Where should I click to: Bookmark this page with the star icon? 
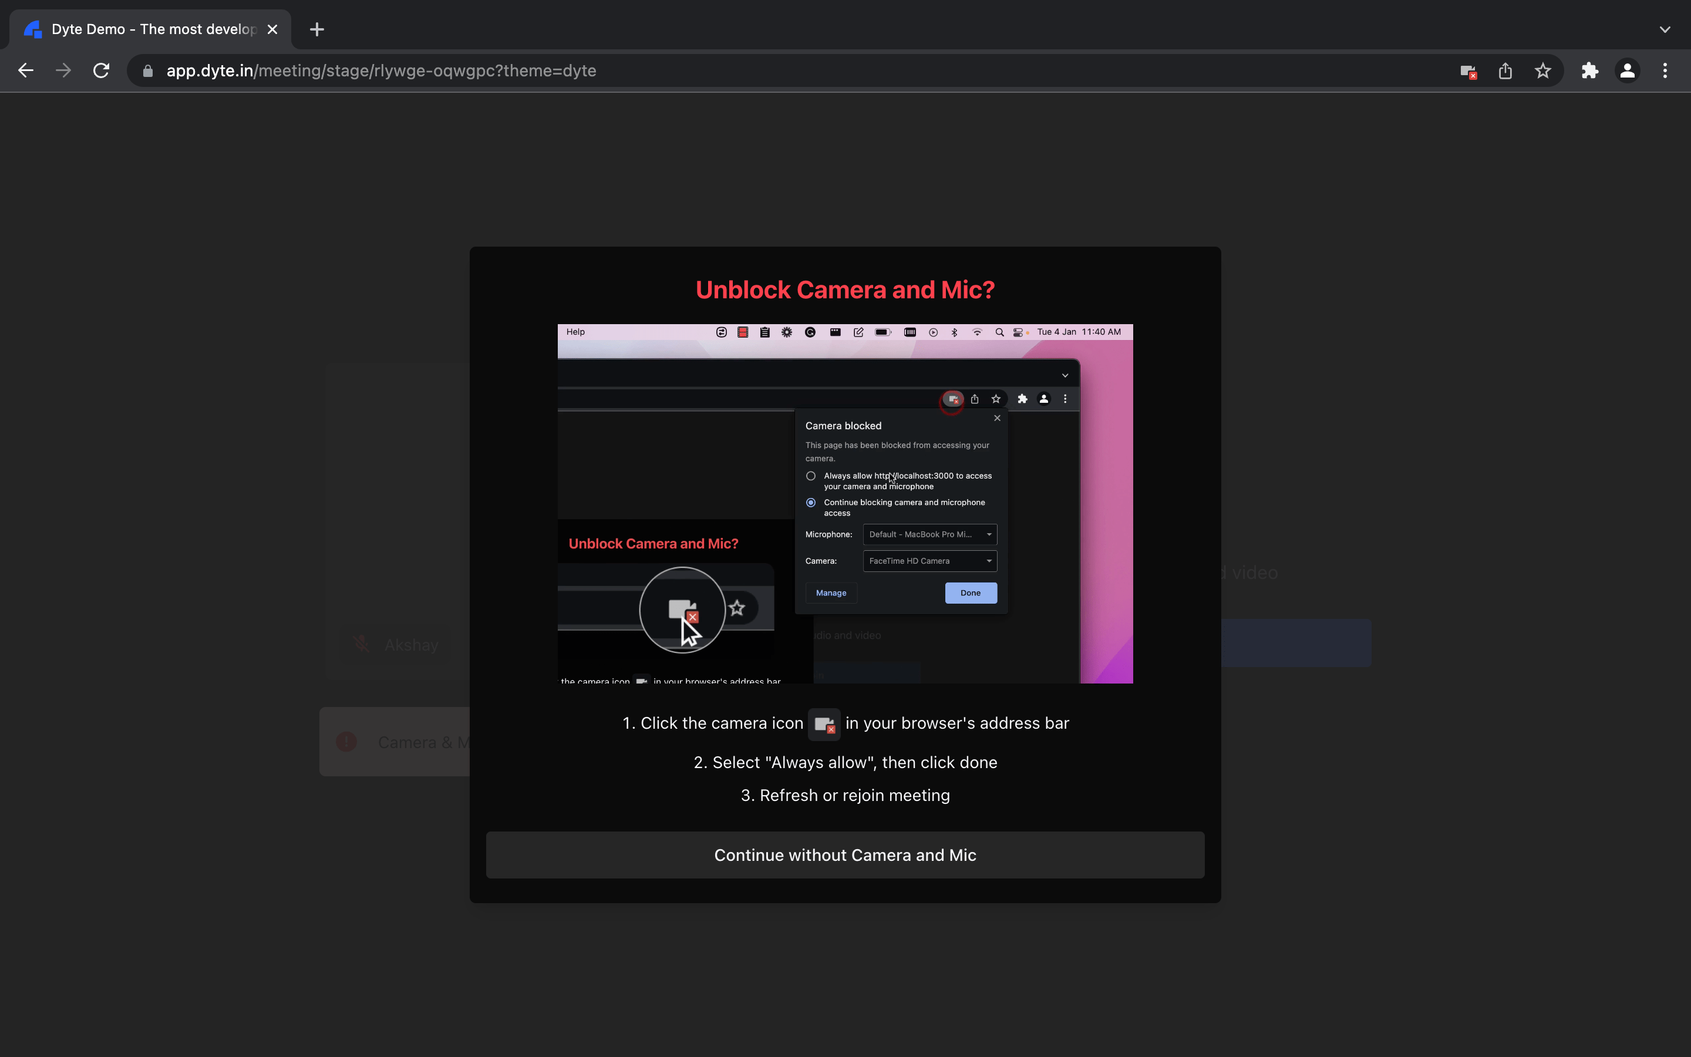click(1542, 70)
